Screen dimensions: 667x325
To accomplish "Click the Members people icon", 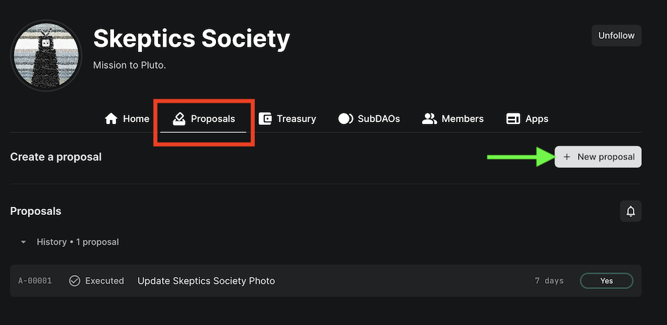I will point(429,119).
